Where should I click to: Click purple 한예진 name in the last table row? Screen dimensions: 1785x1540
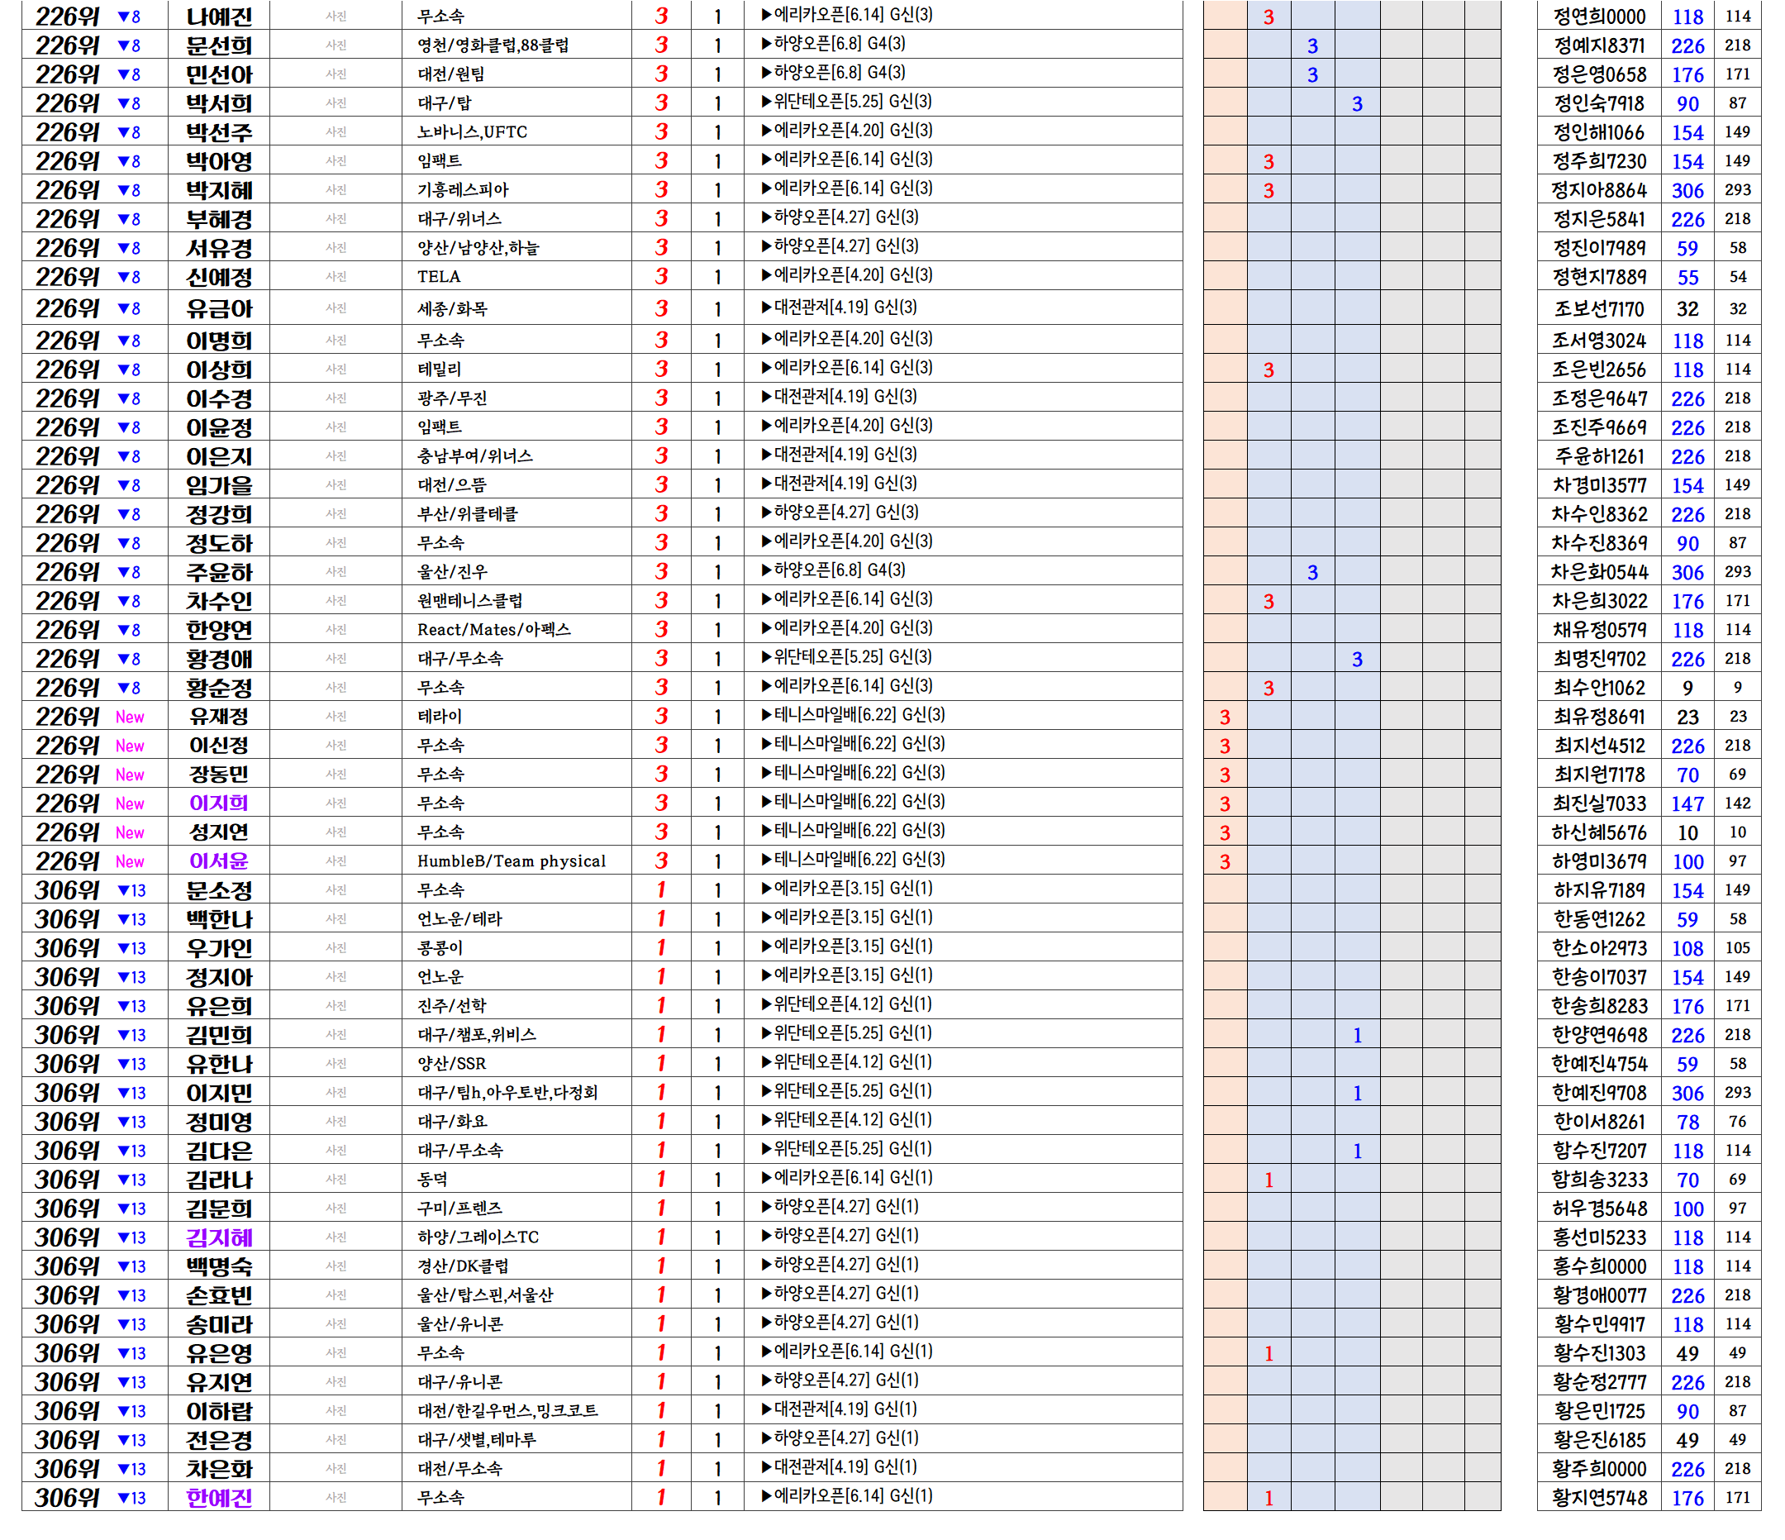pos(219,1498)
